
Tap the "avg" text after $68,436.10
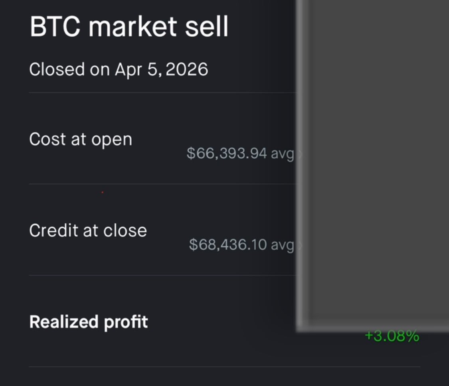point(283,245)
